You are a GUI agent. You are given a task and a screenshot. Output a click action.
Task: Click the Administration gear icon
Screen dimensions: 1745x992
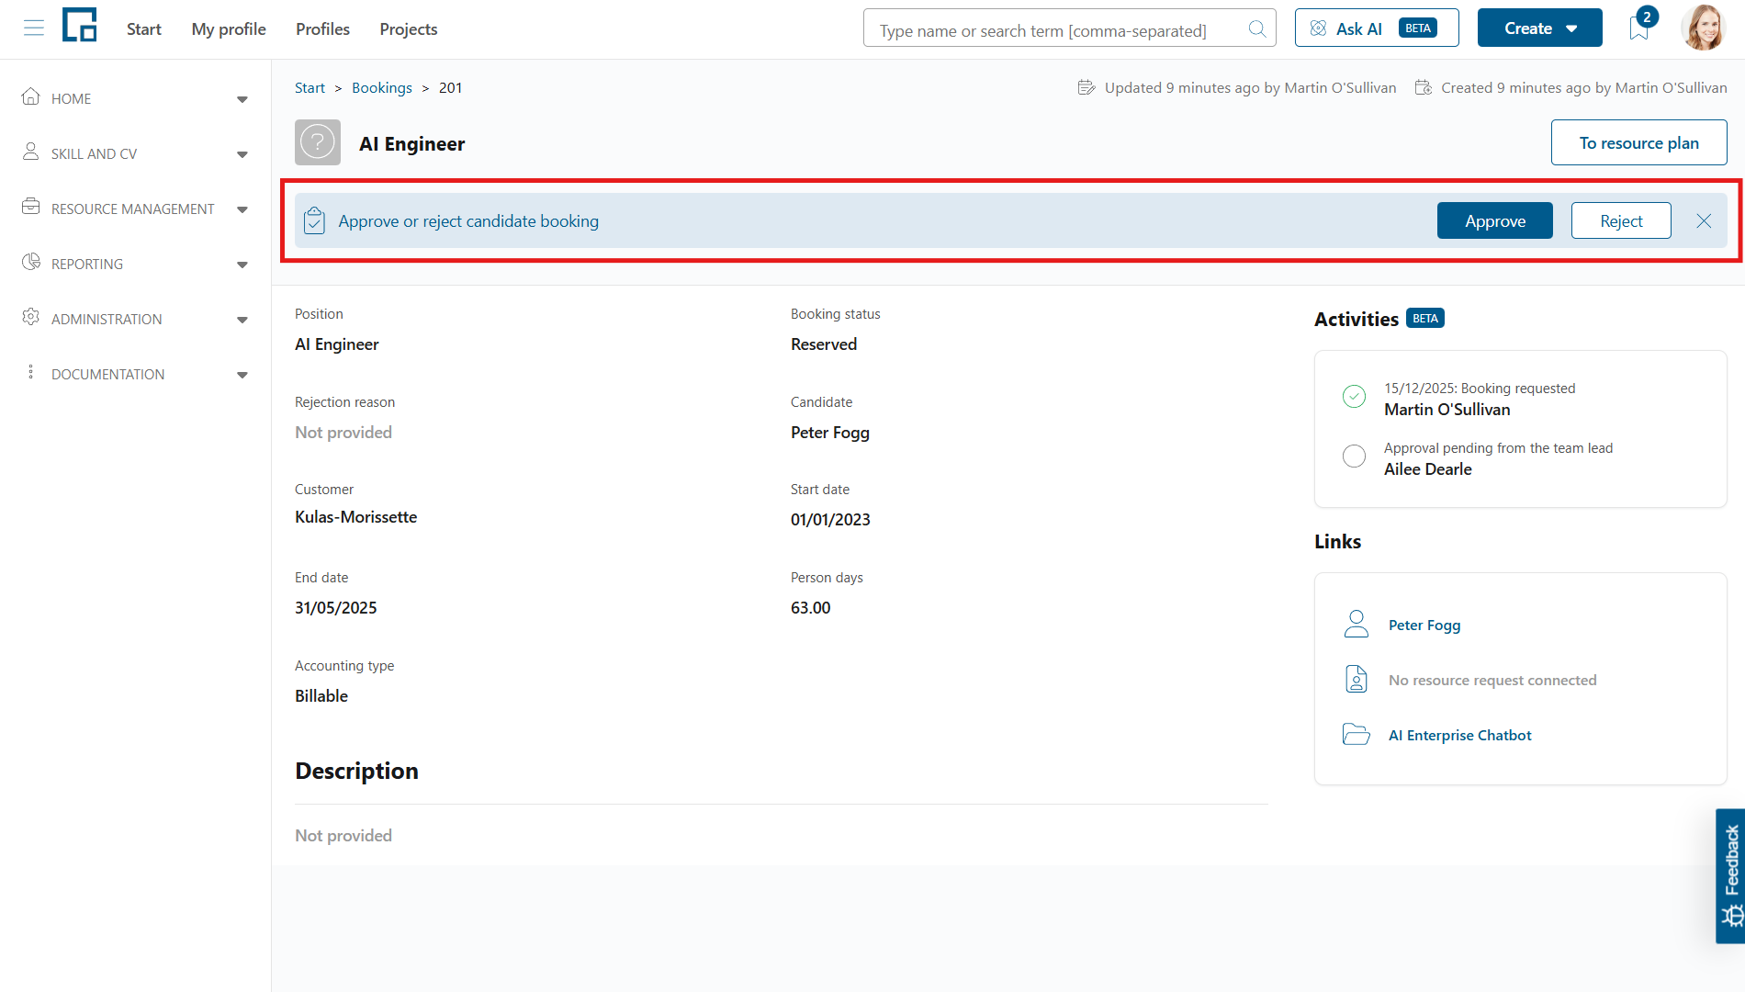31,317
